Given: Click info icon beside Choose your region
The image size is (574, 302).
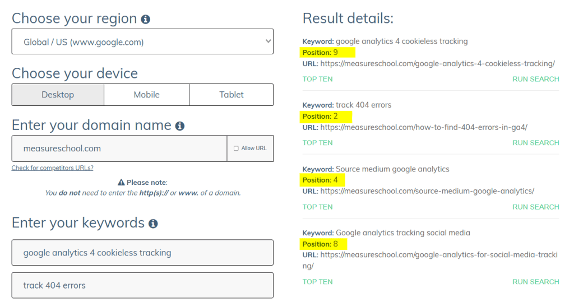Looking at the screenshot, I should click(x=146, y=19).
